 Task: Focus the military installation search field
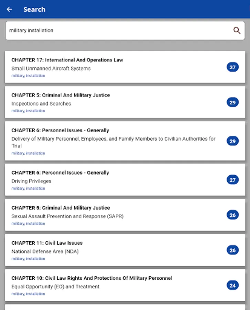[125, 30]
